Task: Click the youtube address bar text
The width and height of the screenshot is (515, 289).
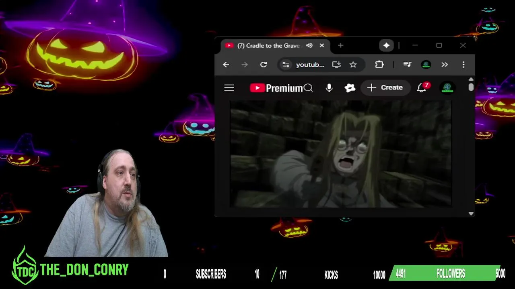Action: (x=310, y=65)
